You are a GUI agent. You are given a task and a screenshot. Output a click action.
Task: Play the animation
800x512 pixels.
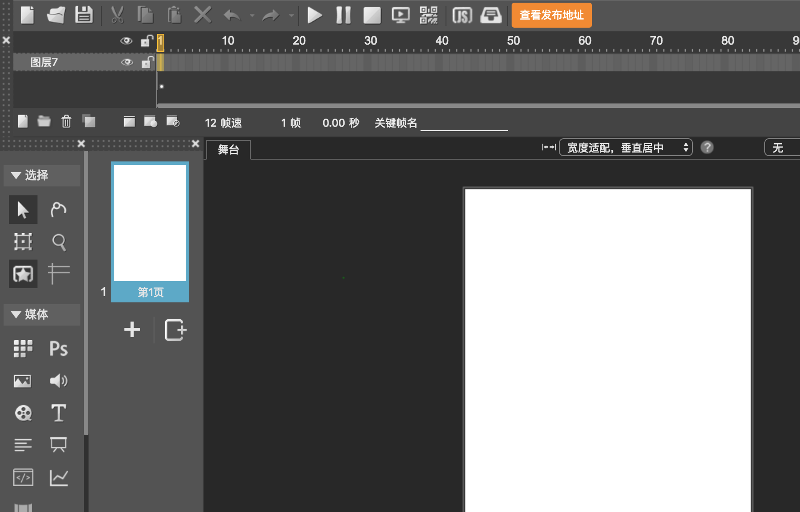pos(315,15)
